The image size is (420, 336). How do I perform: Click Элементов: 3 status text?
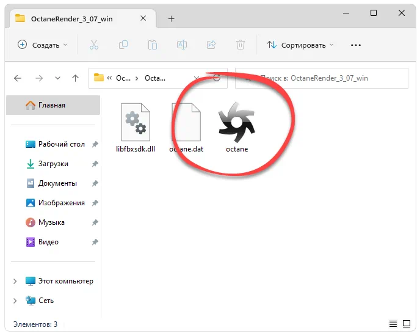[x=35, y=324]
